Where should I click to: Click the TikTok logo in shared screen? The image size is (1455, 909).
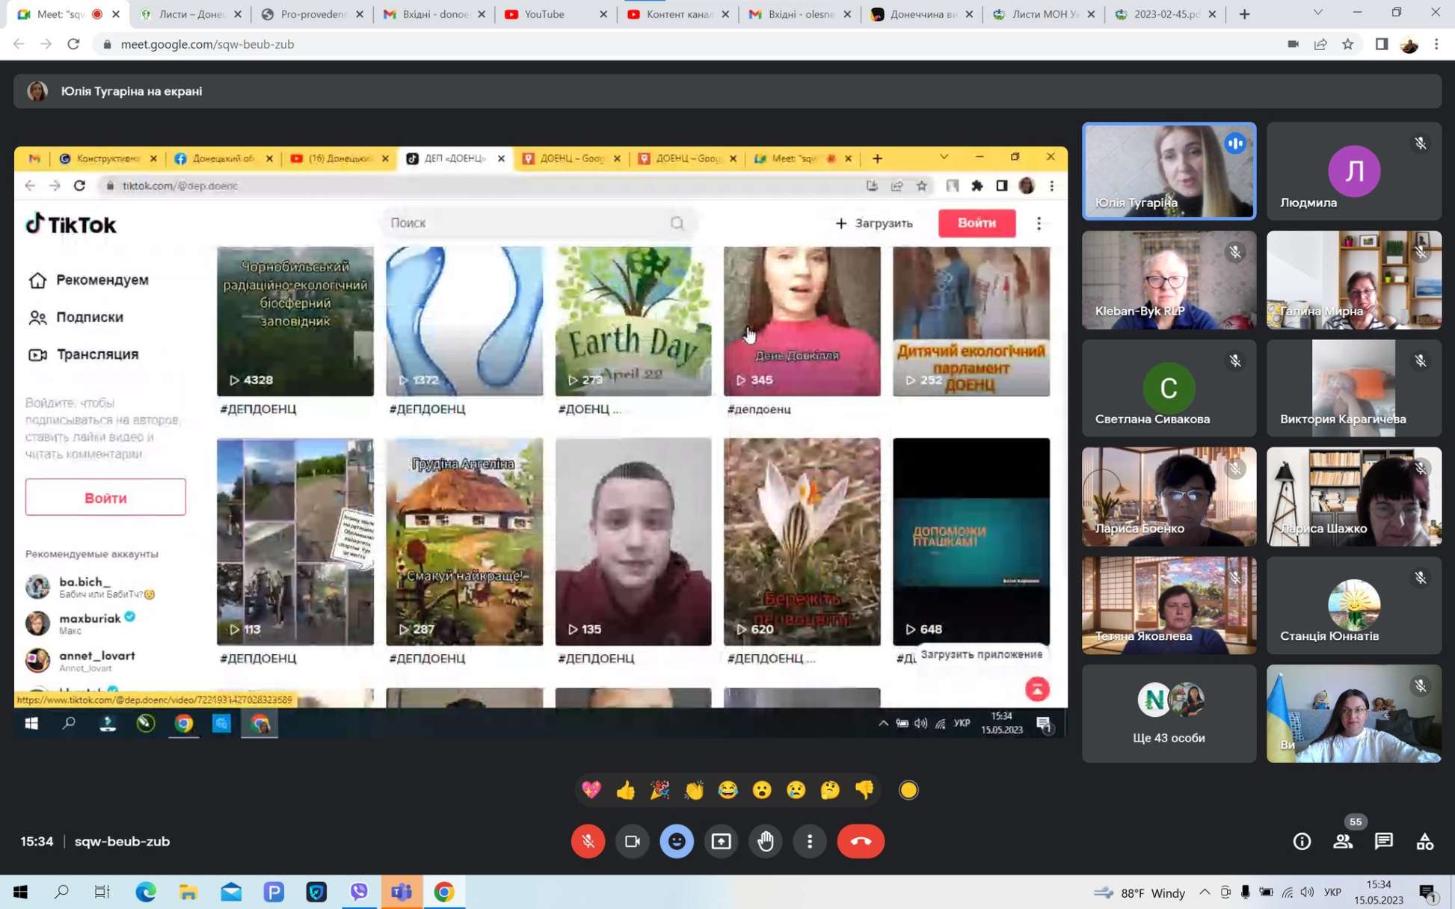[x=71, y=224]
